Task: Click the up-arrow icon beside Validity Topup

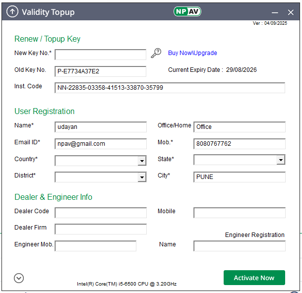Action: 12,12
